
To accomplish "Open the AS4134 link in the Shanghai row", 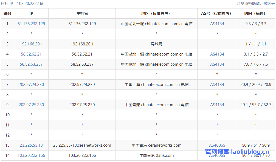I will pos(217,85).
